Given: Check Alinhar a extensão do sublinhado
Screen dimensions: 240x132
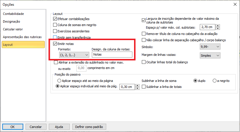Looking at the screenshot, I should tap(56, 62).
